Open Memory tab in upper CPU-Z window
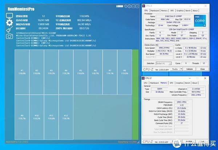This screenshot has width=218, height=150. (164, 11)
